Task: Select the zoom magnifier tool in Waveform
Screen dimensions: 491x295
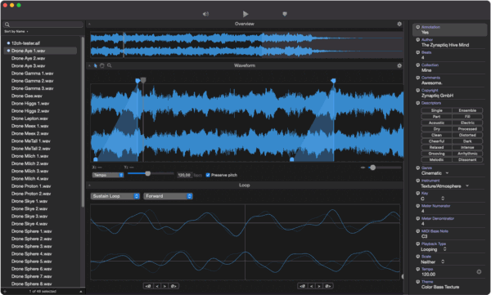Action: [110, 65]
